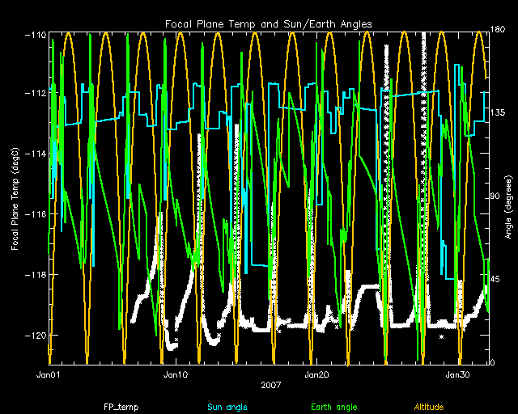Viewport: 518px width, 414px height.
Task: Click the -110 left axis tick label
Action: tap(35, 36)
